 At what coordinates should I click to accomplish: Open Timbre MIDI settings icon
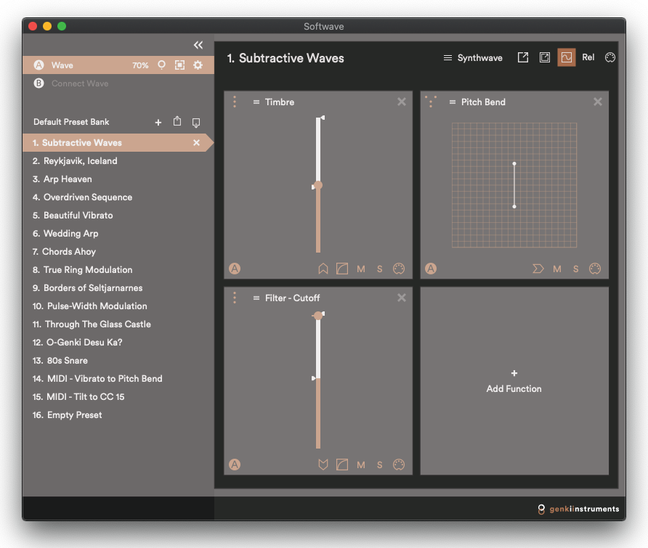point(399,269)
